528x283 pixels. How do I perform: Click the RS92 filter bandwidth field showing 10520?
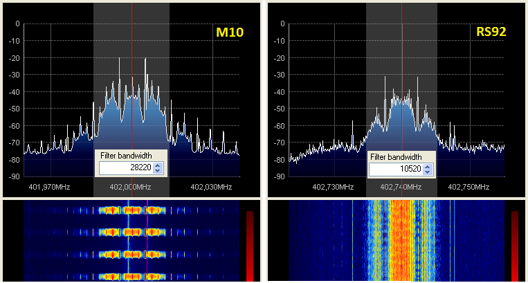[401, 170]
